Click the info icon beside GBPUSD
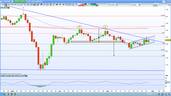The height and width of the screenshot is (96, 171). [x=12, y=2]
